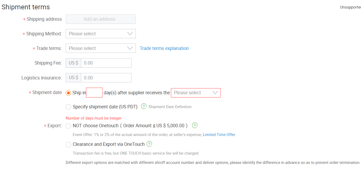Select 'Ship in day(s)' radio option
The image size is (361, 170).
coord(68,93)
